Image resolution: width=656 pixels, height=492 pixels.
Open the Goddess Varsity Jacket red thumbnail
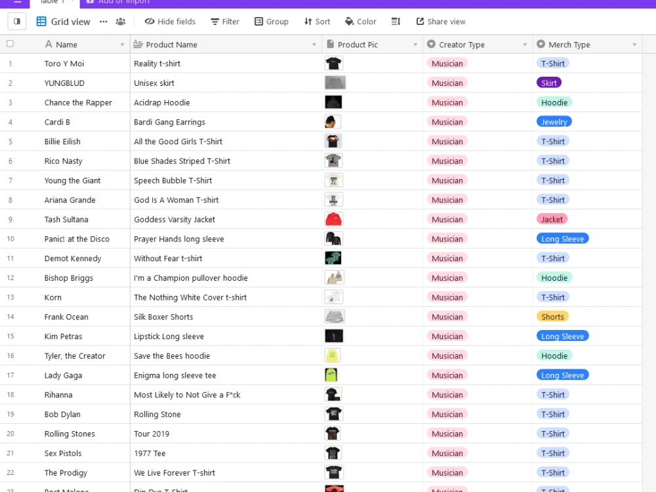(333, 219)
